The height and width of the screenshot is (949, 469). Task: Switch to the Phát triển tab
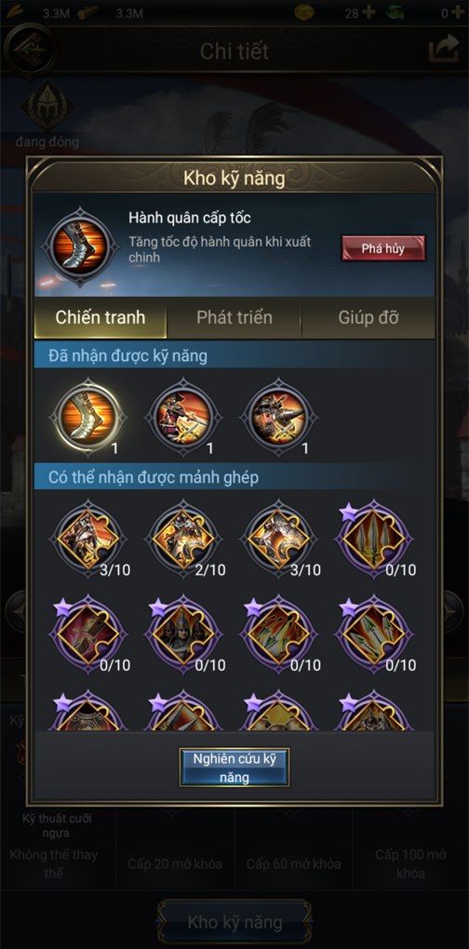[234, 318]
